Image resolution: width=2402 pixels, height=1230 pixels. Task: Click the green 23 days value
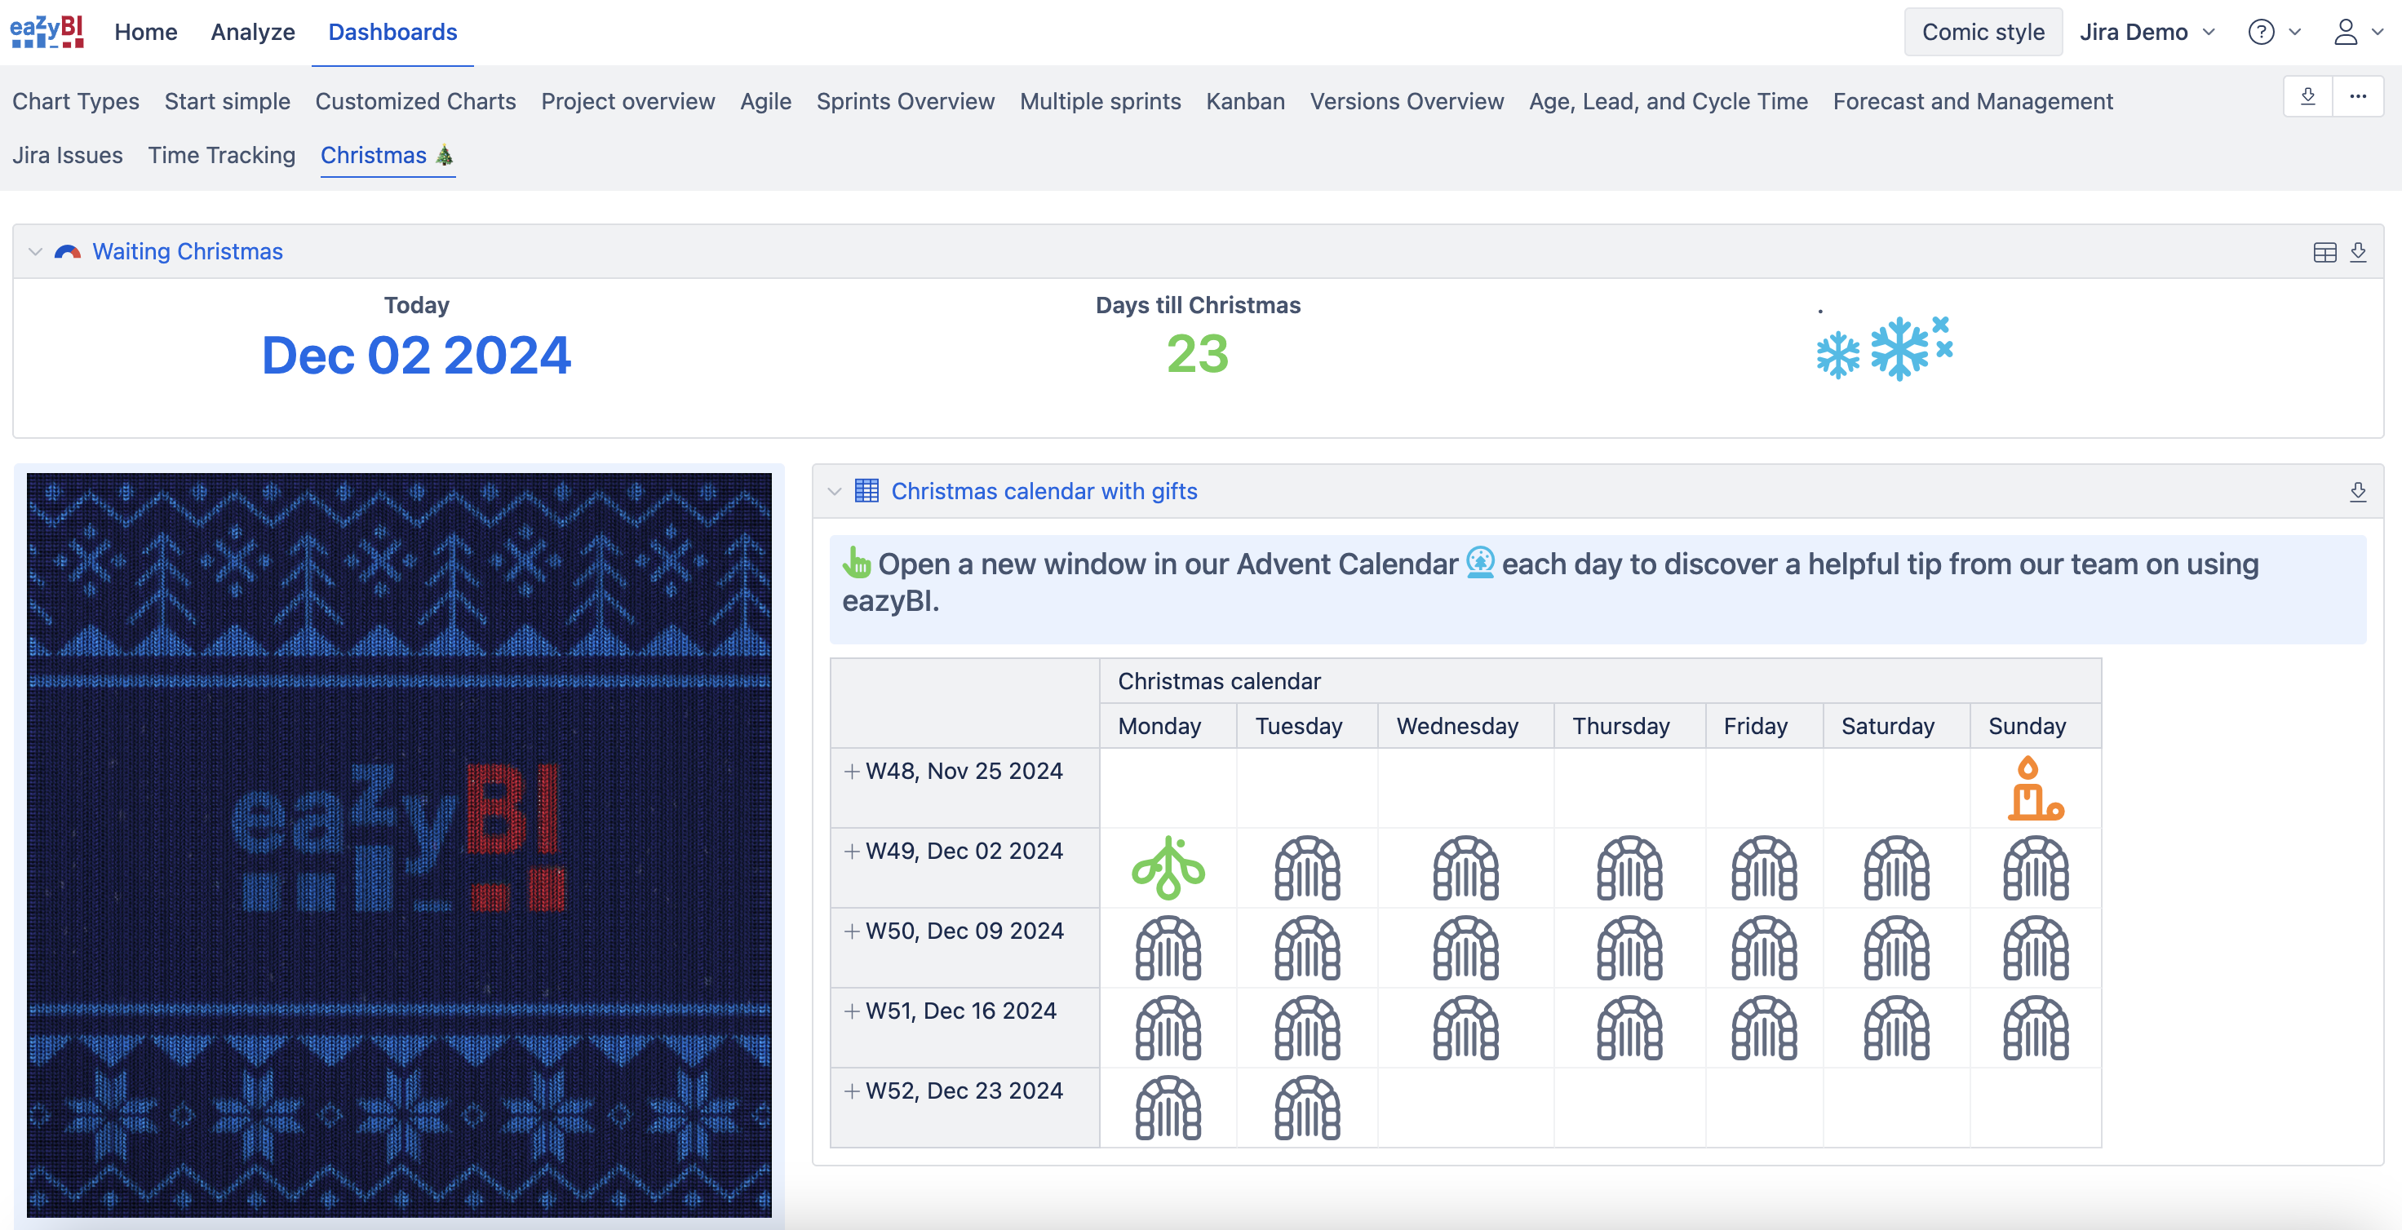click(x=1199, y=354)
